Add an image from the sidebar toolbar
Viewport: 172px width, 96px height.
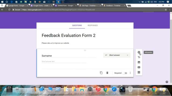point(139,62)
